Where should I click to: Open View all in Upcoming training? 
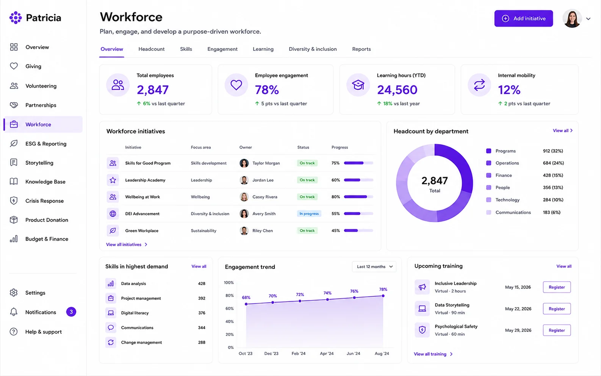click(564, 266)
